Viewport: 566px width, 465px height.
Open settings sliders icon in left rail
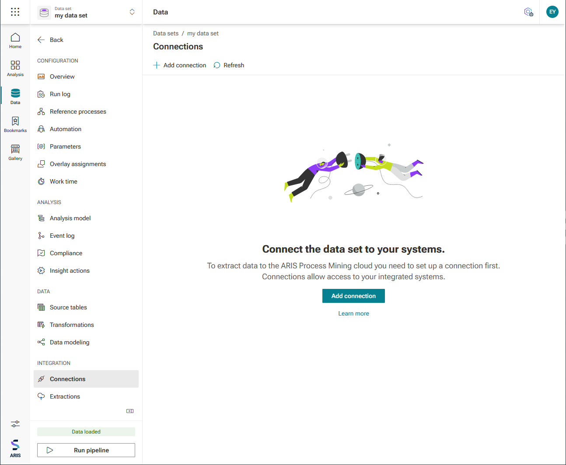click(15, 424)
